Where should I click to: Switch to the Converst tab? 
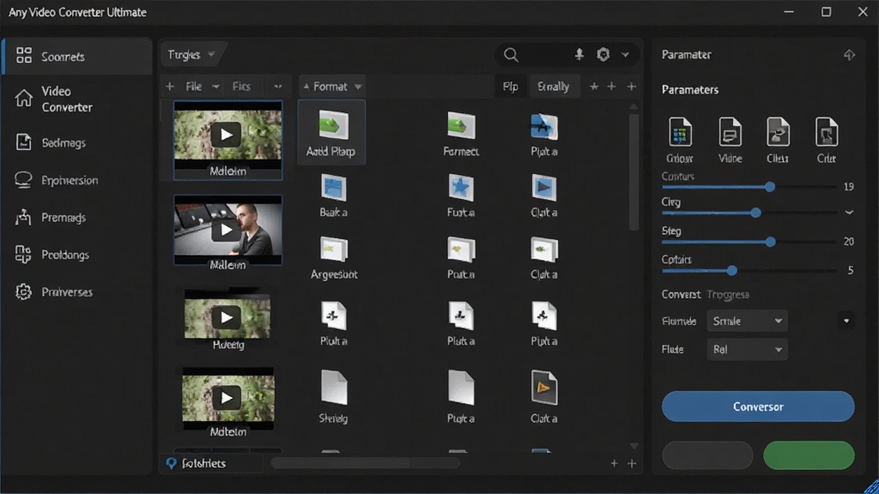[681, 295]
